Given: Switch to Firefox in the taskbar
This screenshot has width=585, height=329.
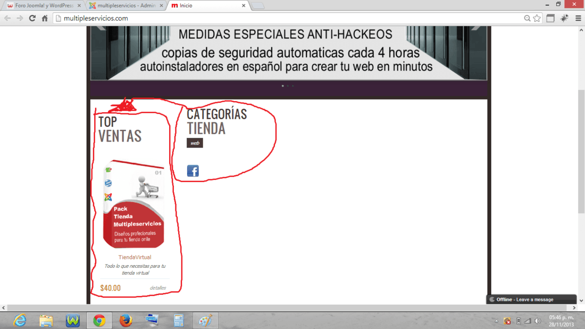Looking at the screenshot, I should click(x=126, y=320).
